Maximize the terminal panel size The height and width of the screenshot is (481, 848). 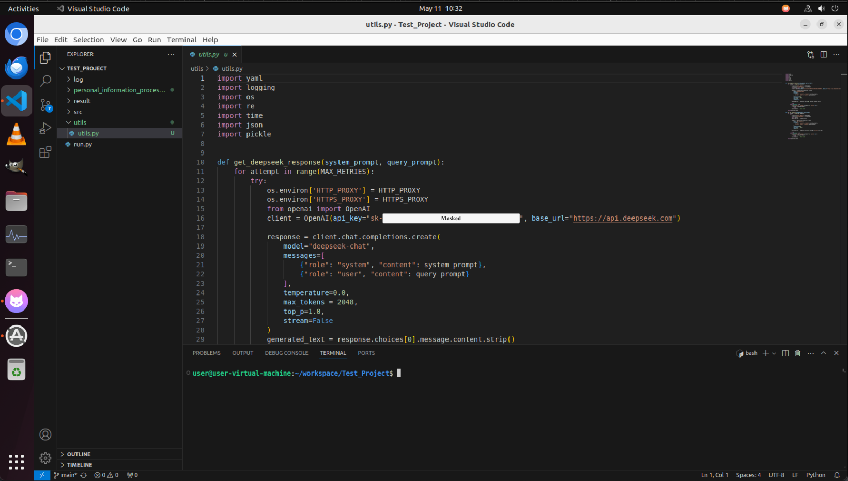click(824, 353)
